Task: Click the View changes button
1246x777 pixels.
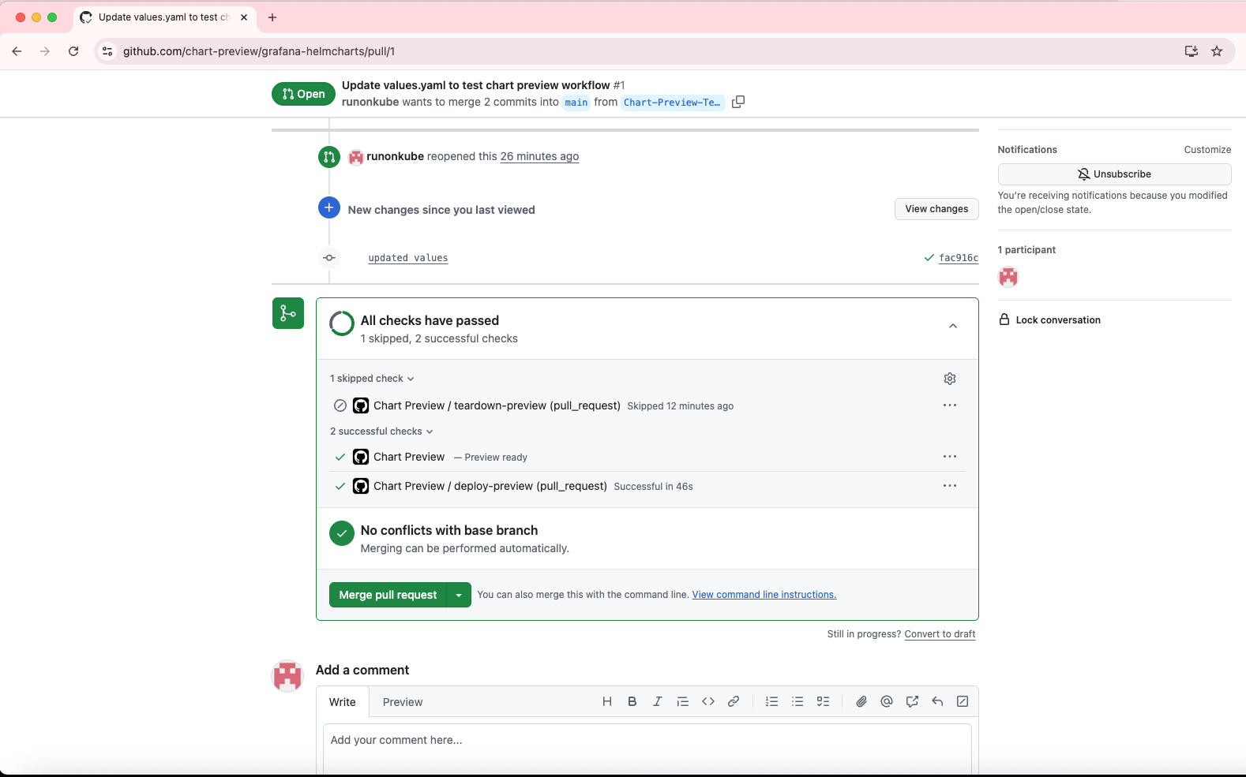Action: (936, 209)
